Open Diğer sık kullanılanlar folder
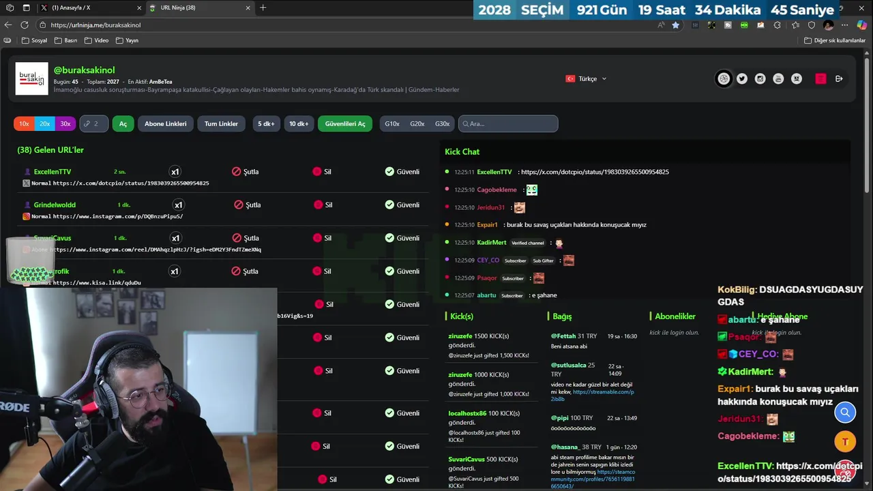 pos(835,40)
